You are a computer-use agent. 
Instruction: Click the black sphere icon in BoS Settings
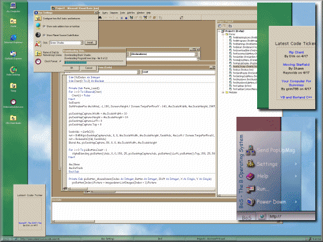38,35
